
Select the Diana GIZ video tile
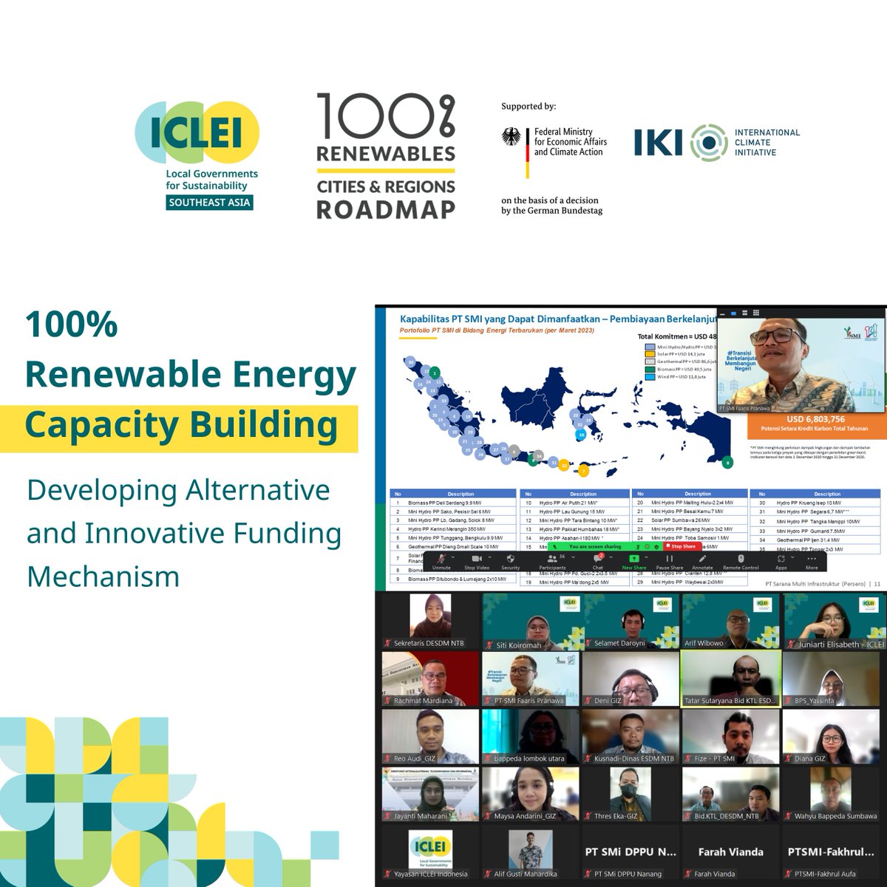(831, 737)
